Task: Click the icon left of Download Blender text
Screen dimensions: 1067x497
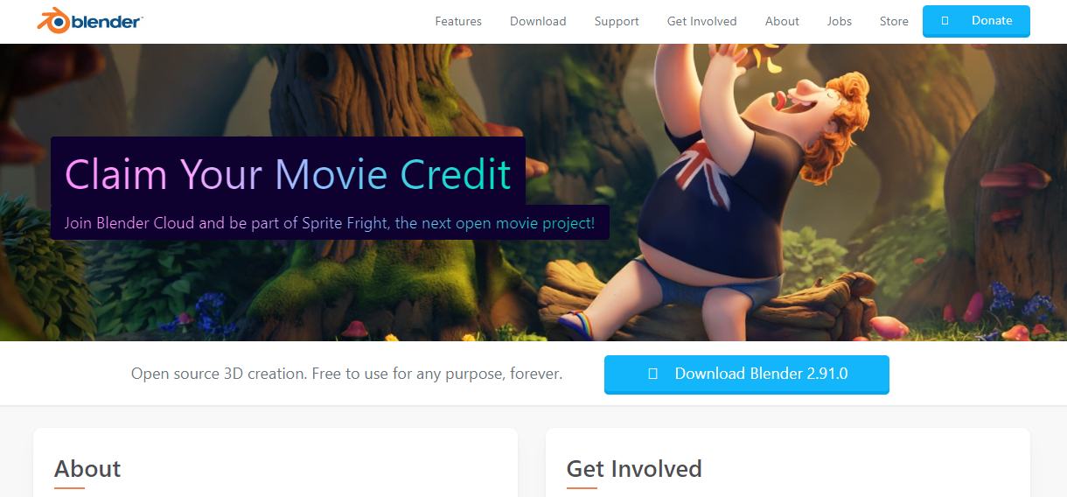Action: 653,374
